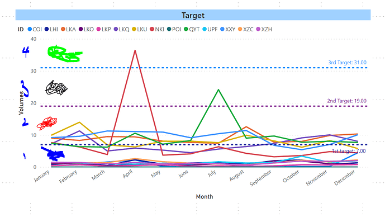The width and height of the screenshot is (385, 217).
Task: Click the November axis label
Action: [316, 178]
